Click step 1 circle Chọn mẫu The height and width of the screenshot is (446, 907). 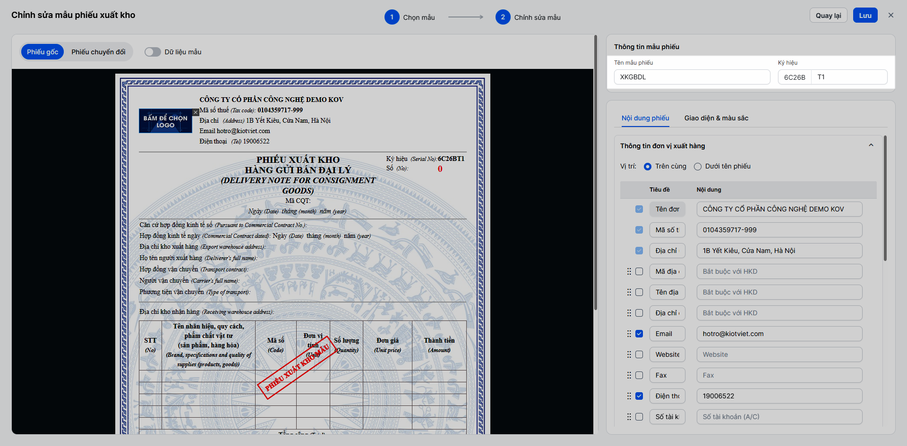pyautogui.click(x=392, y=17)
